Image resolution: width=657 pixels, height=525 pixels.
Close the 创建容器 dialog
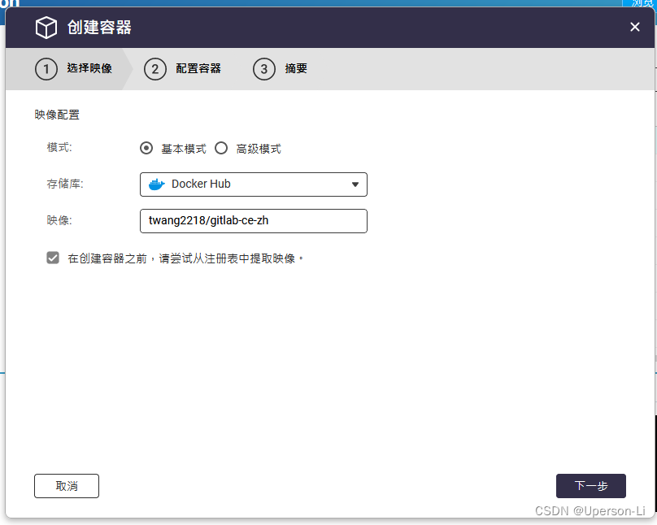pyautogui.click(x=634, y=27)
